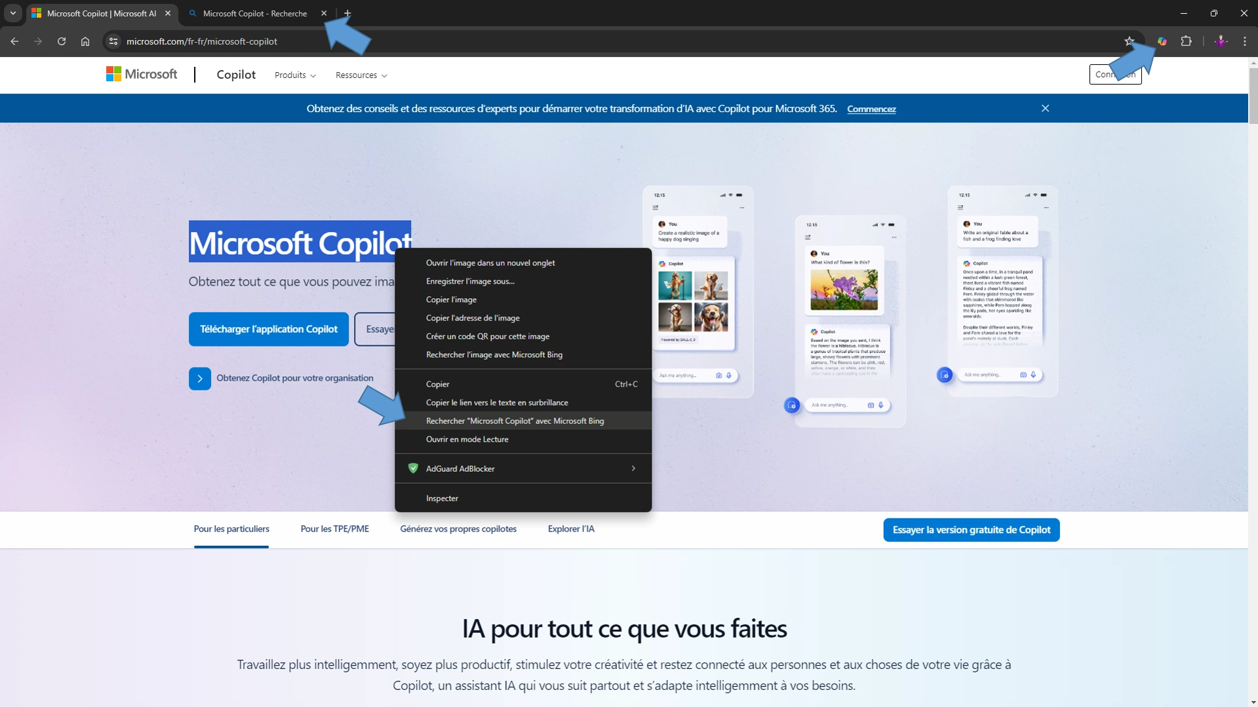Expand the Produits dropdown
Viewport: 1258px width, 707px height.
[294, 75]
